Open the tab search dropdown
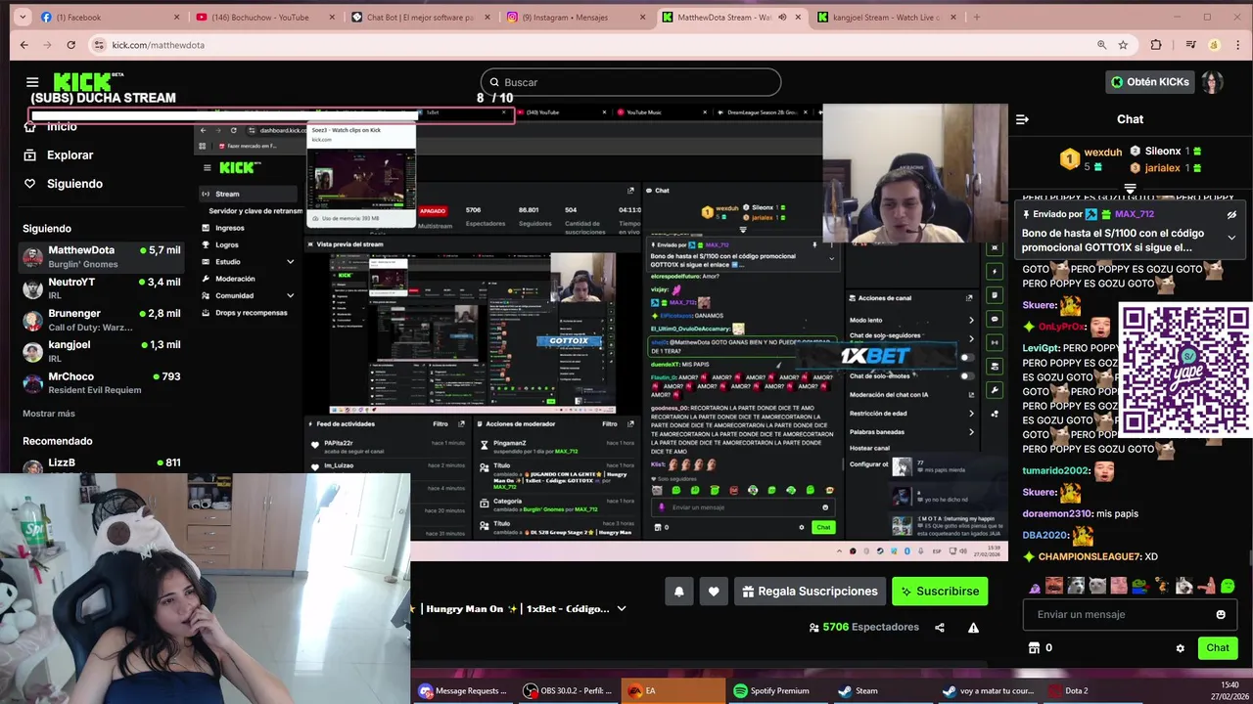The width and height of the screenshot is (1253, 704). click(23, 17)
